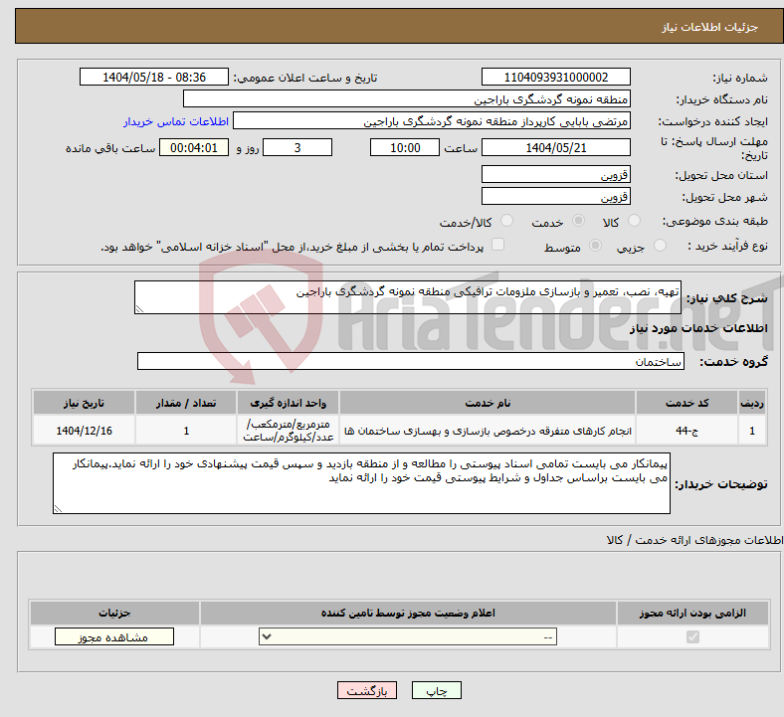The height and width of the screenshot is (717, 784).
Task: Click the طبقه بندی موضوعی label
Action: tap(715, 221)
